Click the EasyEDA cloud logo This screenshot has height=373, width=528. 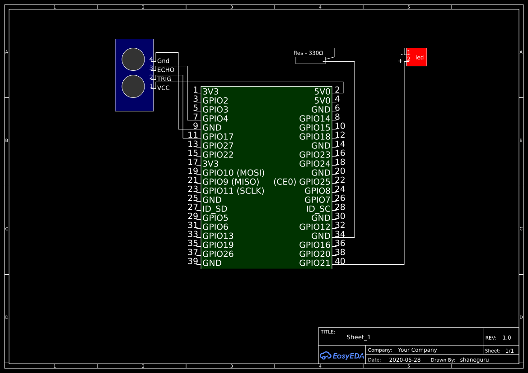342,356
